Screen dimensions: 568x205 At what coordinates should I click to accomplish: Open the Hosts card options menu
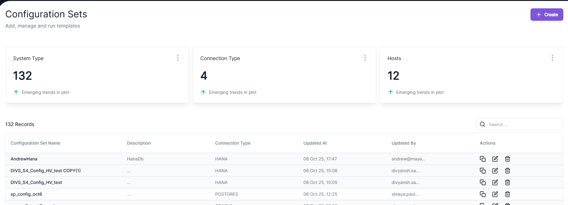tap(552, 58)
